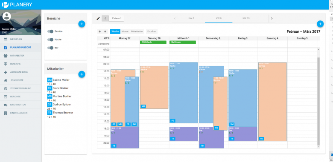333x162 pixels.
Task: Click the Zeitaufzeichnung clock icon
Action: pos(6,88)
